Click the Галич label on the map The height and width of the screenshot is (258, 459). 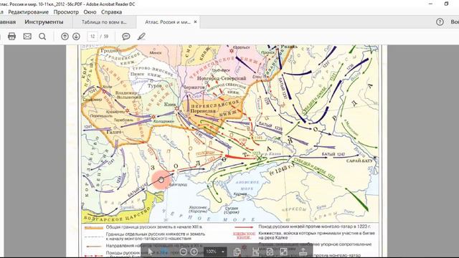[x=114, y=132]
